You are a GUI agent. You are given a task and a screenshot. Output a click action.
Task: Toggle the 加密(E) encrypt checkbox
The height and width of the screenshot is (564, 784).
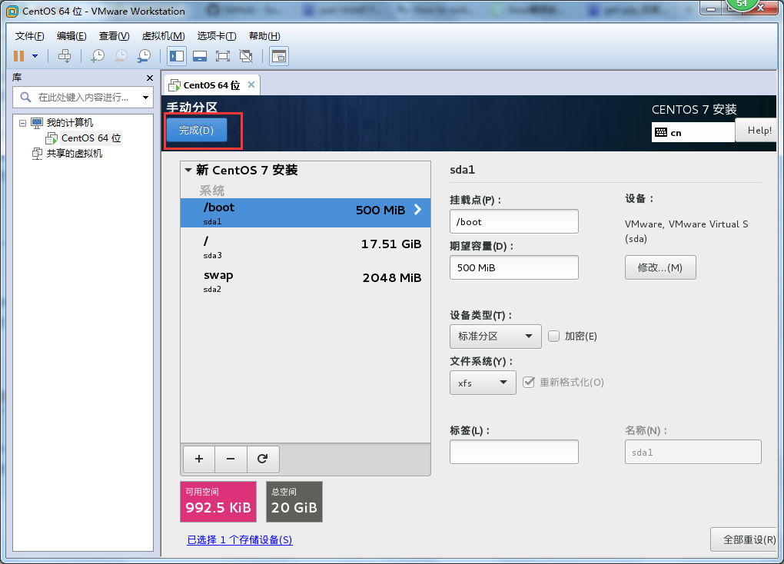pyautogui.click(x=553, y=336)
